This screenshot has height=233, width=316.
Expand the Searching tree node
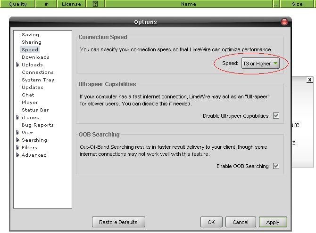[x=18, y=140]
